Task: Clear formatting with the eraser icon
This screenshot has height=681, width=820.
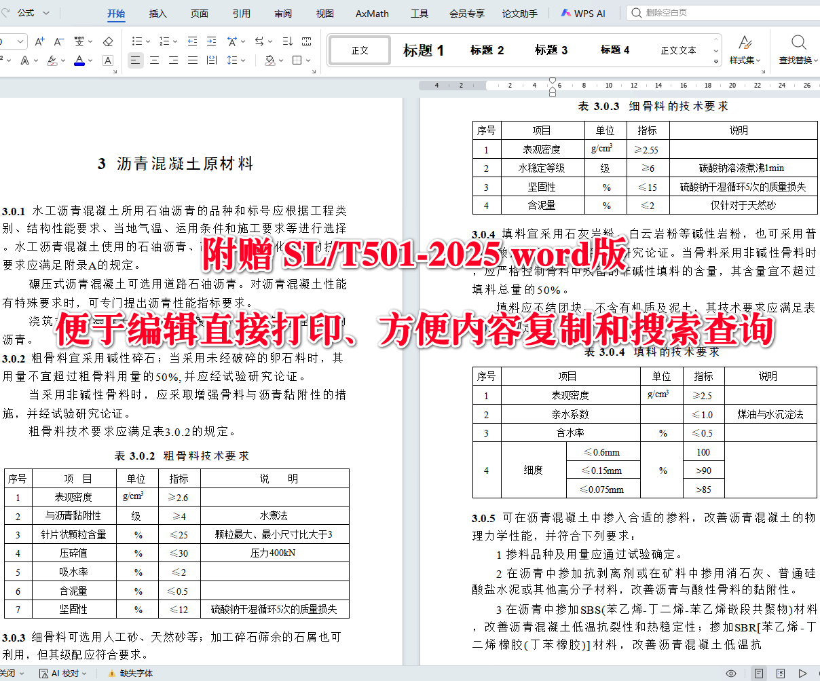Action: tap(108, 42)
